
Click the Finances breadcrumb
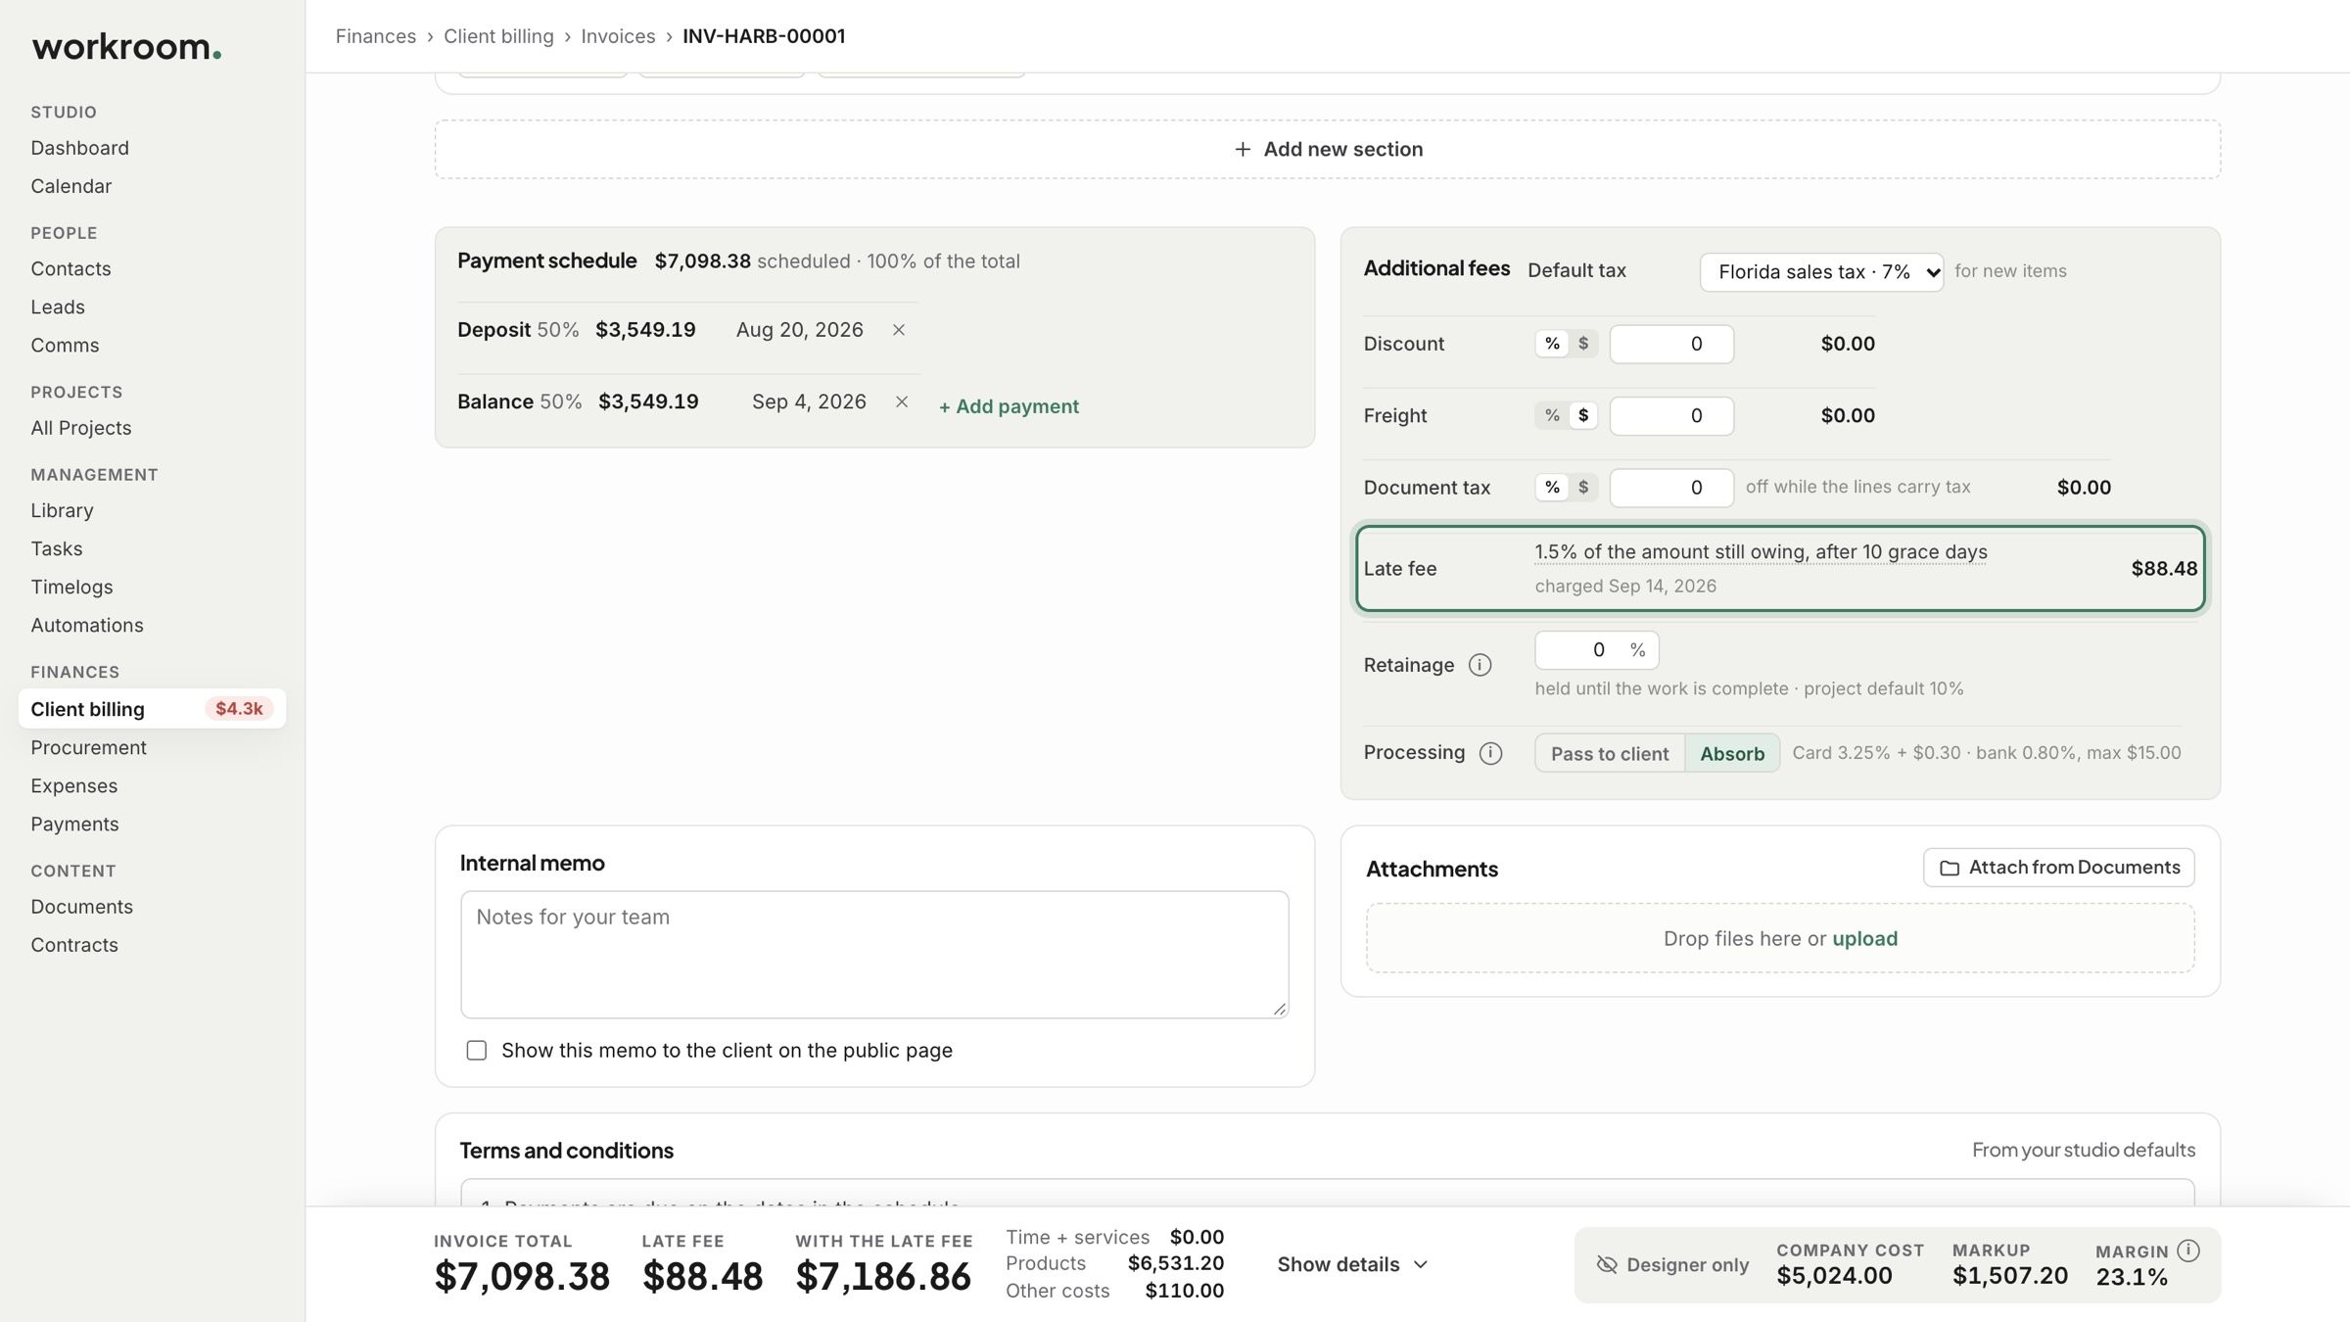(376, 36)
